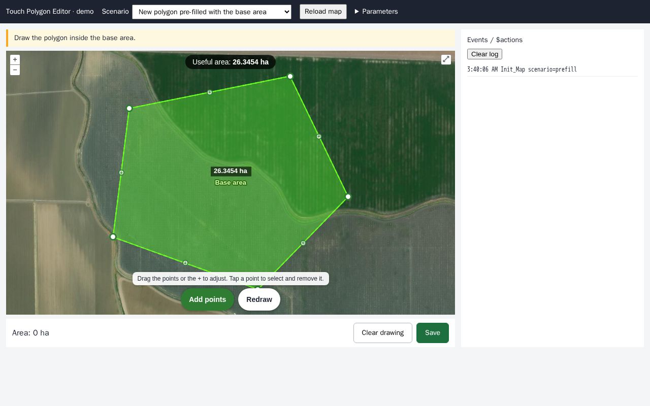The width and height of the screenshot is (650, 406).
Task: Click the 'Drag the points or the + to adjust' hint
Action: point(231,279)
